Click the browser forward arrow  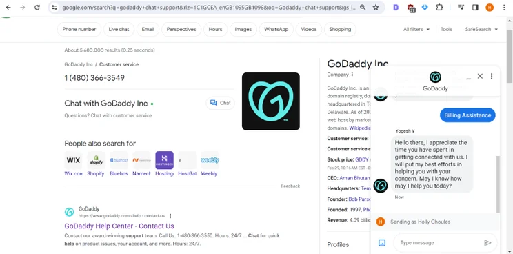coord(23,7)
